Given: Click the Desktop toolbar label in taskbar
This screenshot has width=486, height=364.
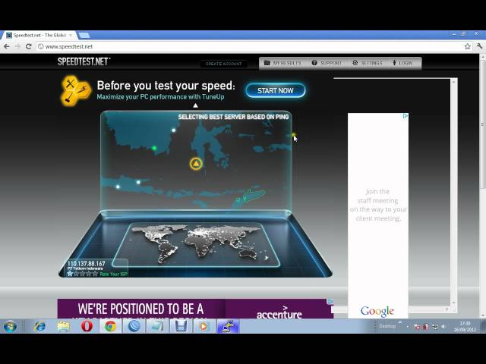Looking at the screenshot, I should click(387, 326).
